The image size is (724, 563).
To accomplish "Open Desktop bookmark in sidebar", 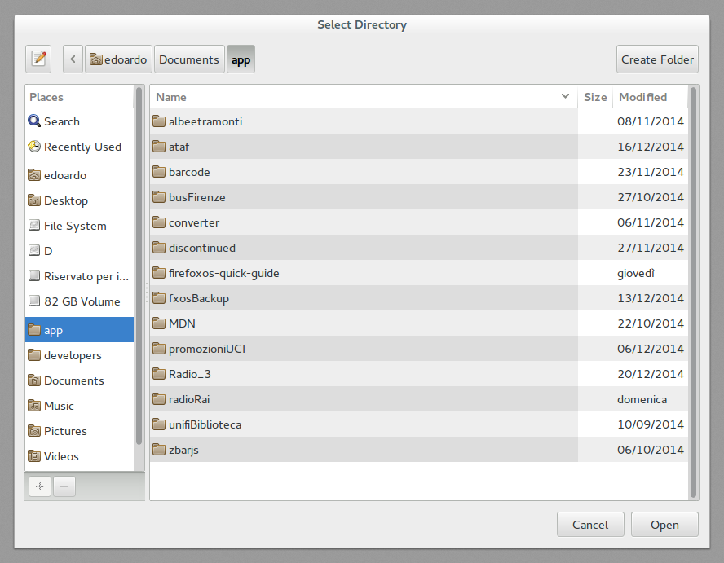I will (x=65, y=200).
